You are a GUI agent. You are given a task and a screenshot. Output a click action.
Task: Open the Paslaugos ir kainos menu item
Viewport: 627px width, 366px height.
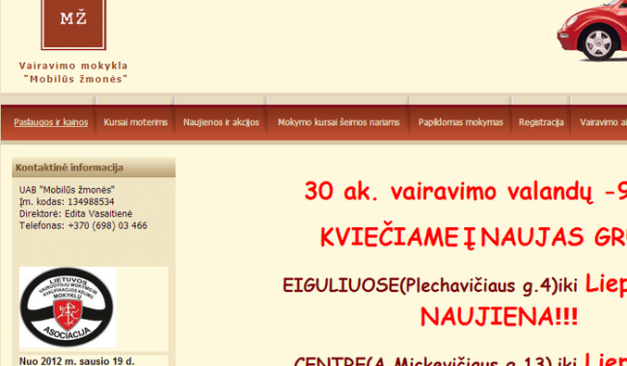coord(51,122)
